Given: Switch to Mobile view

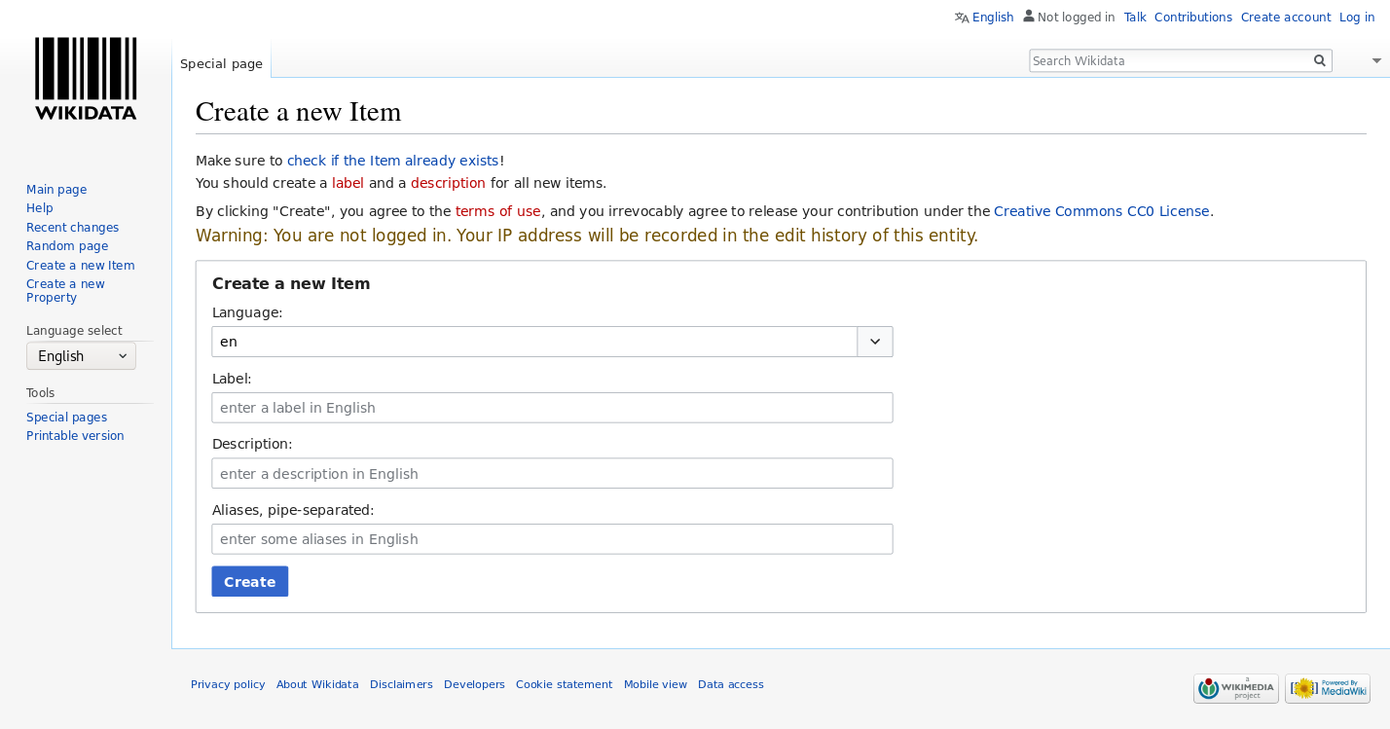Looking at the screenshot, I should (x=655, y=684).
